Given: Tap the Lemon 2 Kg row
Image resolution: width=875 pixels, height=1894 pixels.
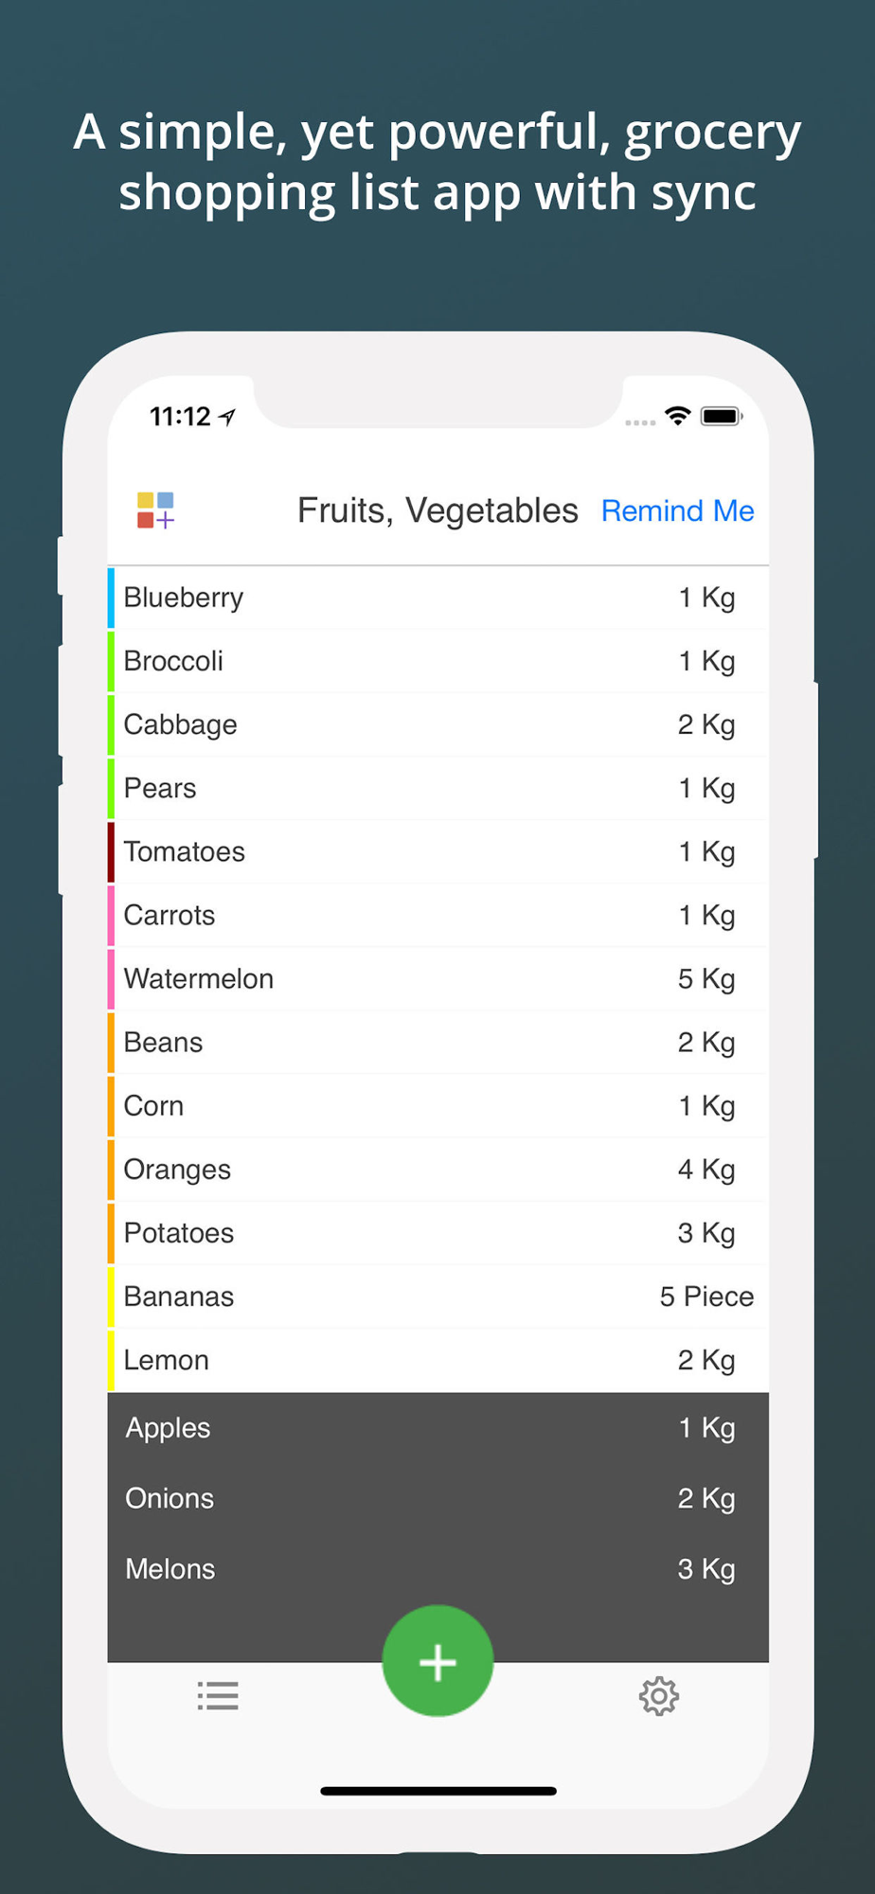Looking at the screenshot, I should (437, 1360).
